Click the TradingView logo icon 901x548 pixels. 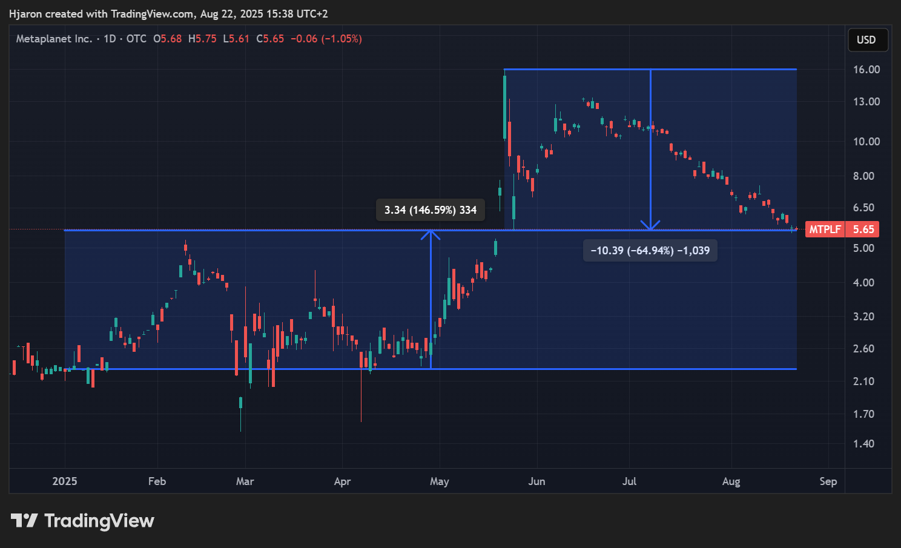click(24, 521)
